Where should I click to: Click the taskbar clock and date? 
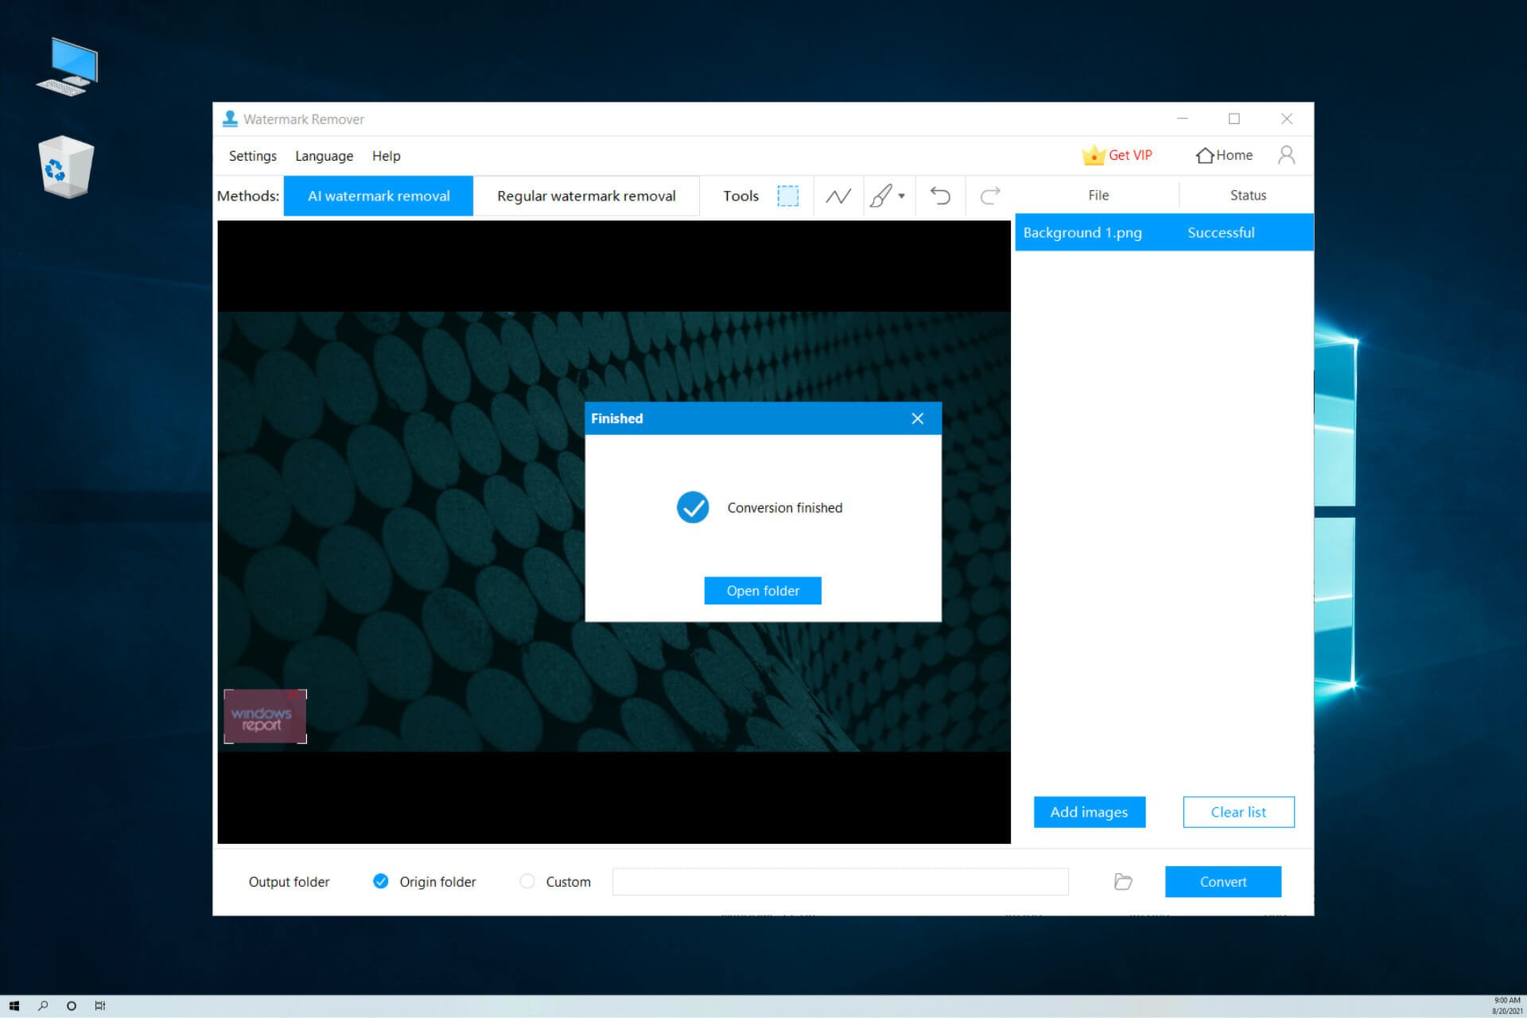coord(1507,1006)
